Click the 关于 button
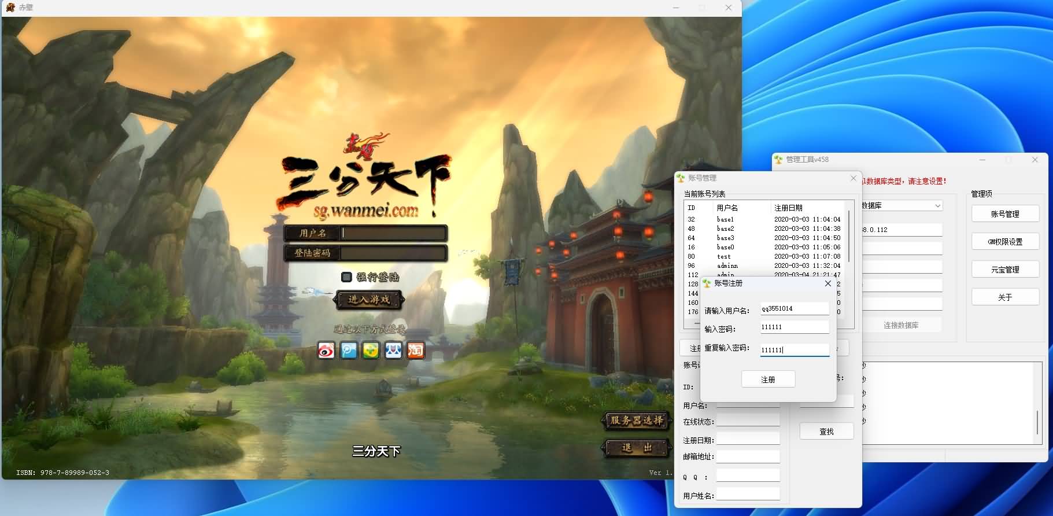This screenshot has width=1053, height=516. pyautogui.click(x=1005, y=297)
